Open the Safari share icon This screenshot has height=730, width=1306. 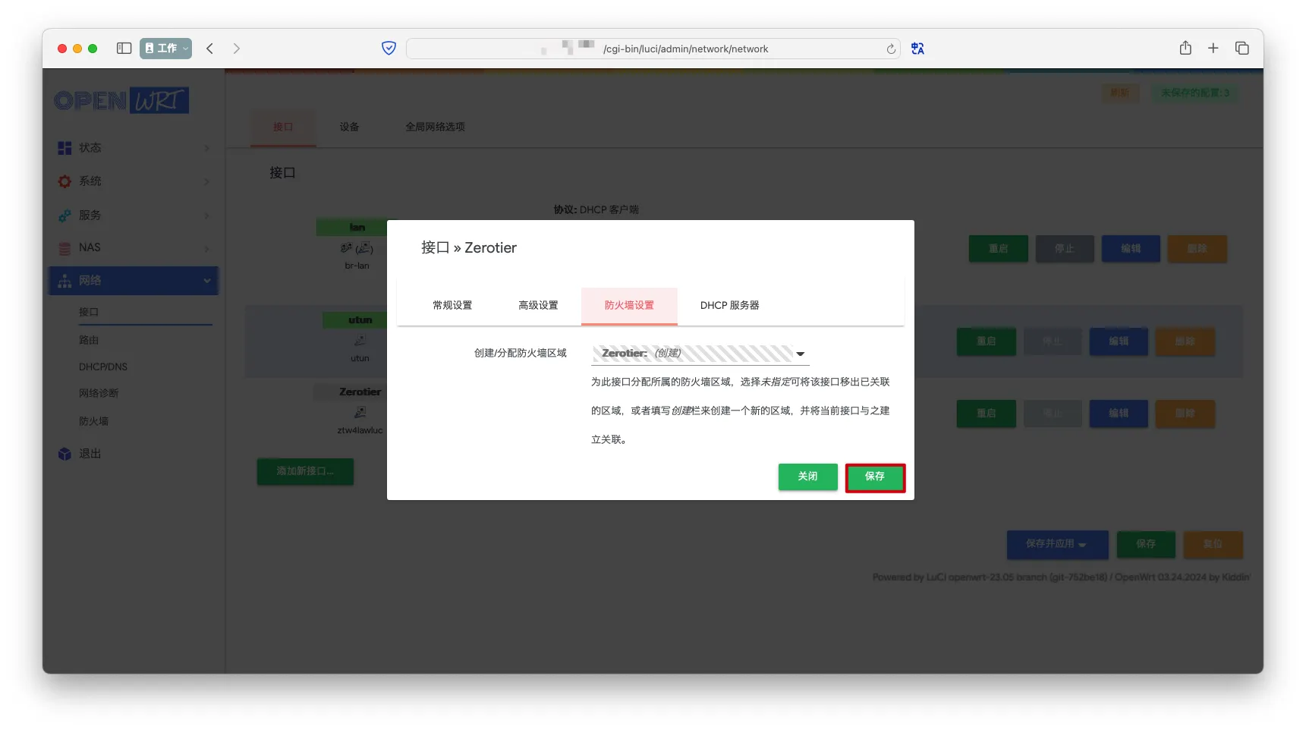1185,49
